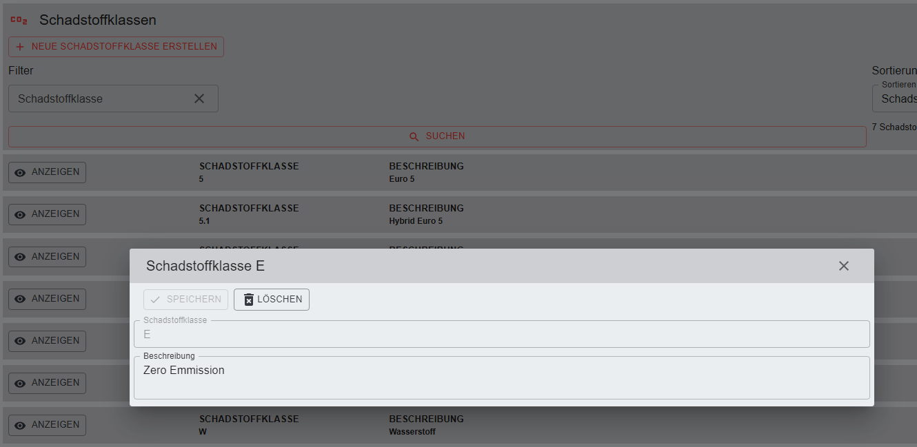Click the checkmark icon on the Speichern button
917x447 pixels.
[155, 300]
